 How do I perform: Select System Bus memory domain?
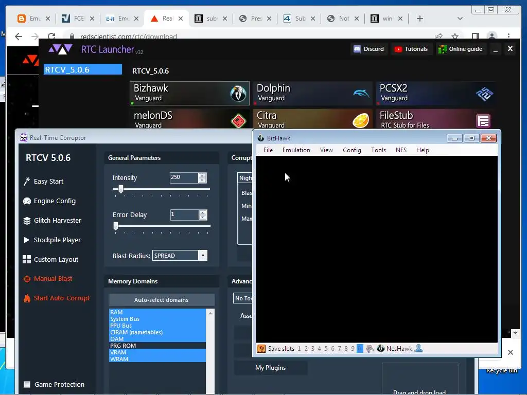(157, 319)
